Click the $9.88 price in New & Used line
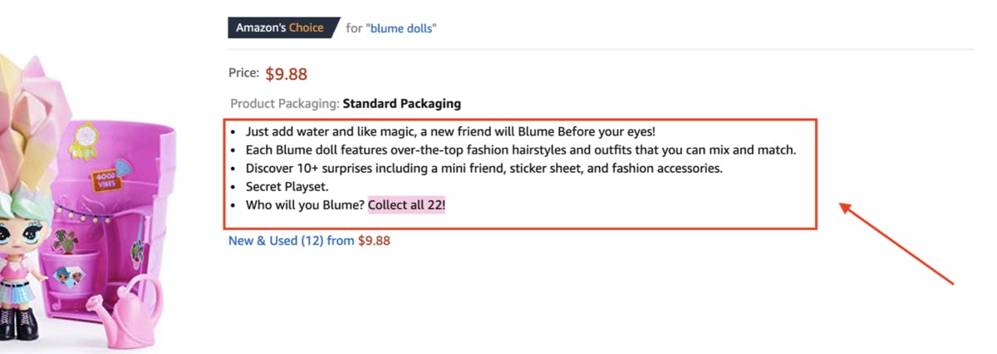The width and height of the screenshot is (997, 354). 374,241
